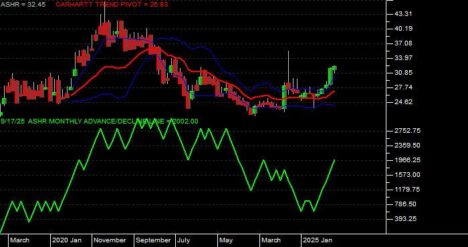Click the end of the green advance/decline line
The width and height of the screenshot is (468, 247).
click(334, 160)
